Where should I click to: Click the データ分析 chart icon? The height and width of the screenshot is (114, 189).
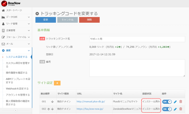(x=3, y=17)
